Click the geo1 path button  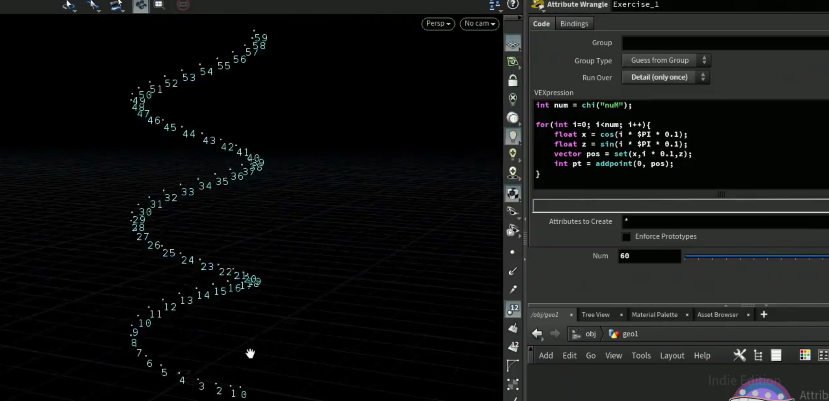tap(624, 334)
